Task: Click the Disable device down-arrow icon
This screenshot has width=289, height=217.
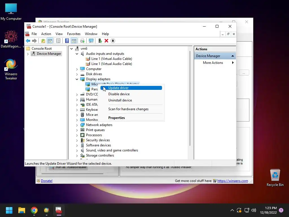Action: tap(113, 41)
